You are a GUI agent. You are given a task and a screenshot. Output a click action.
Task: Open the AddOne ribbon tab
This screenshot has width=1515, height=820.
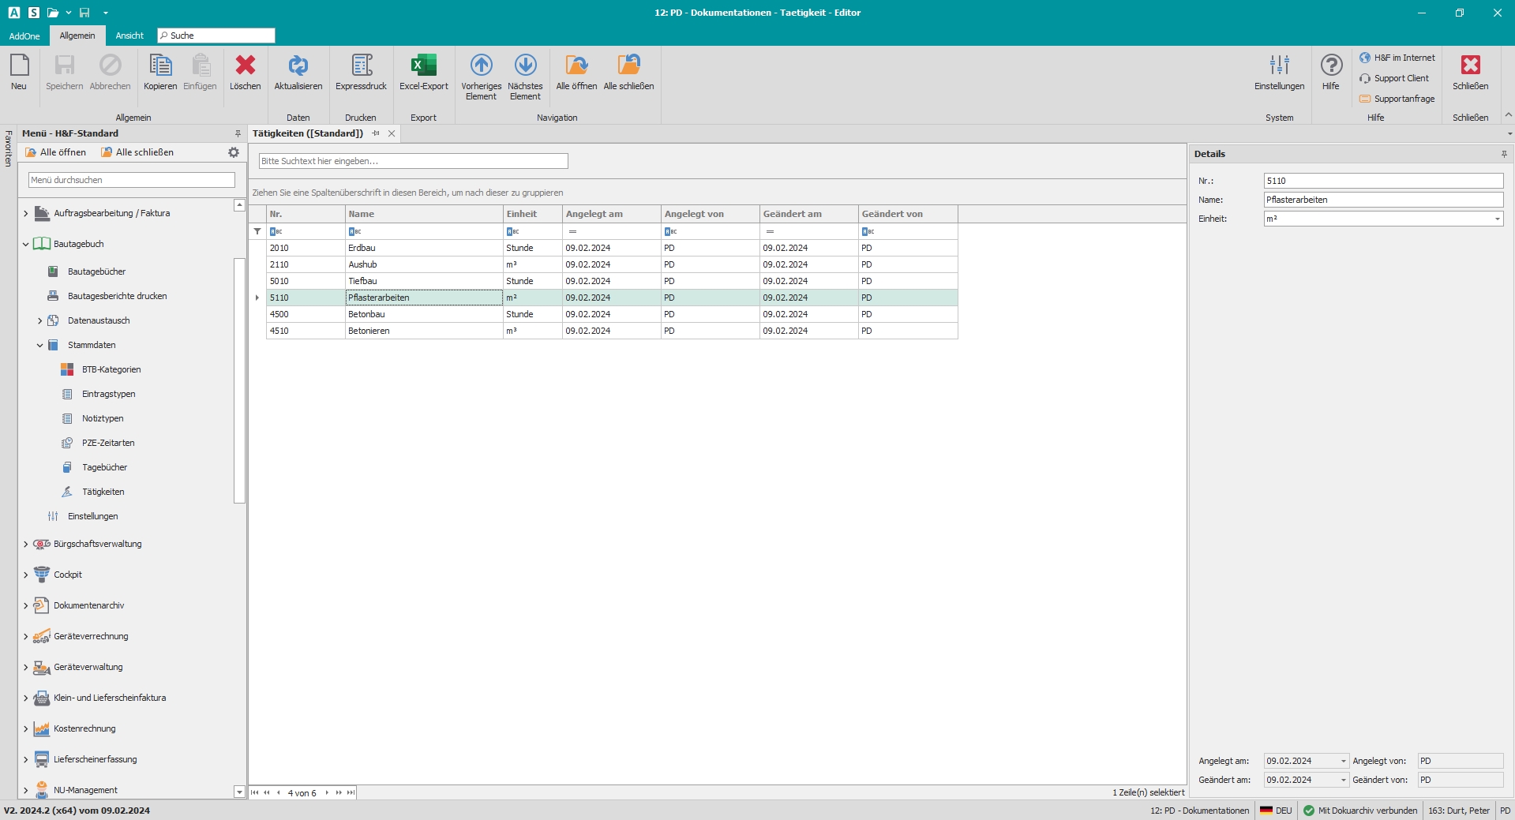[24, 36]
